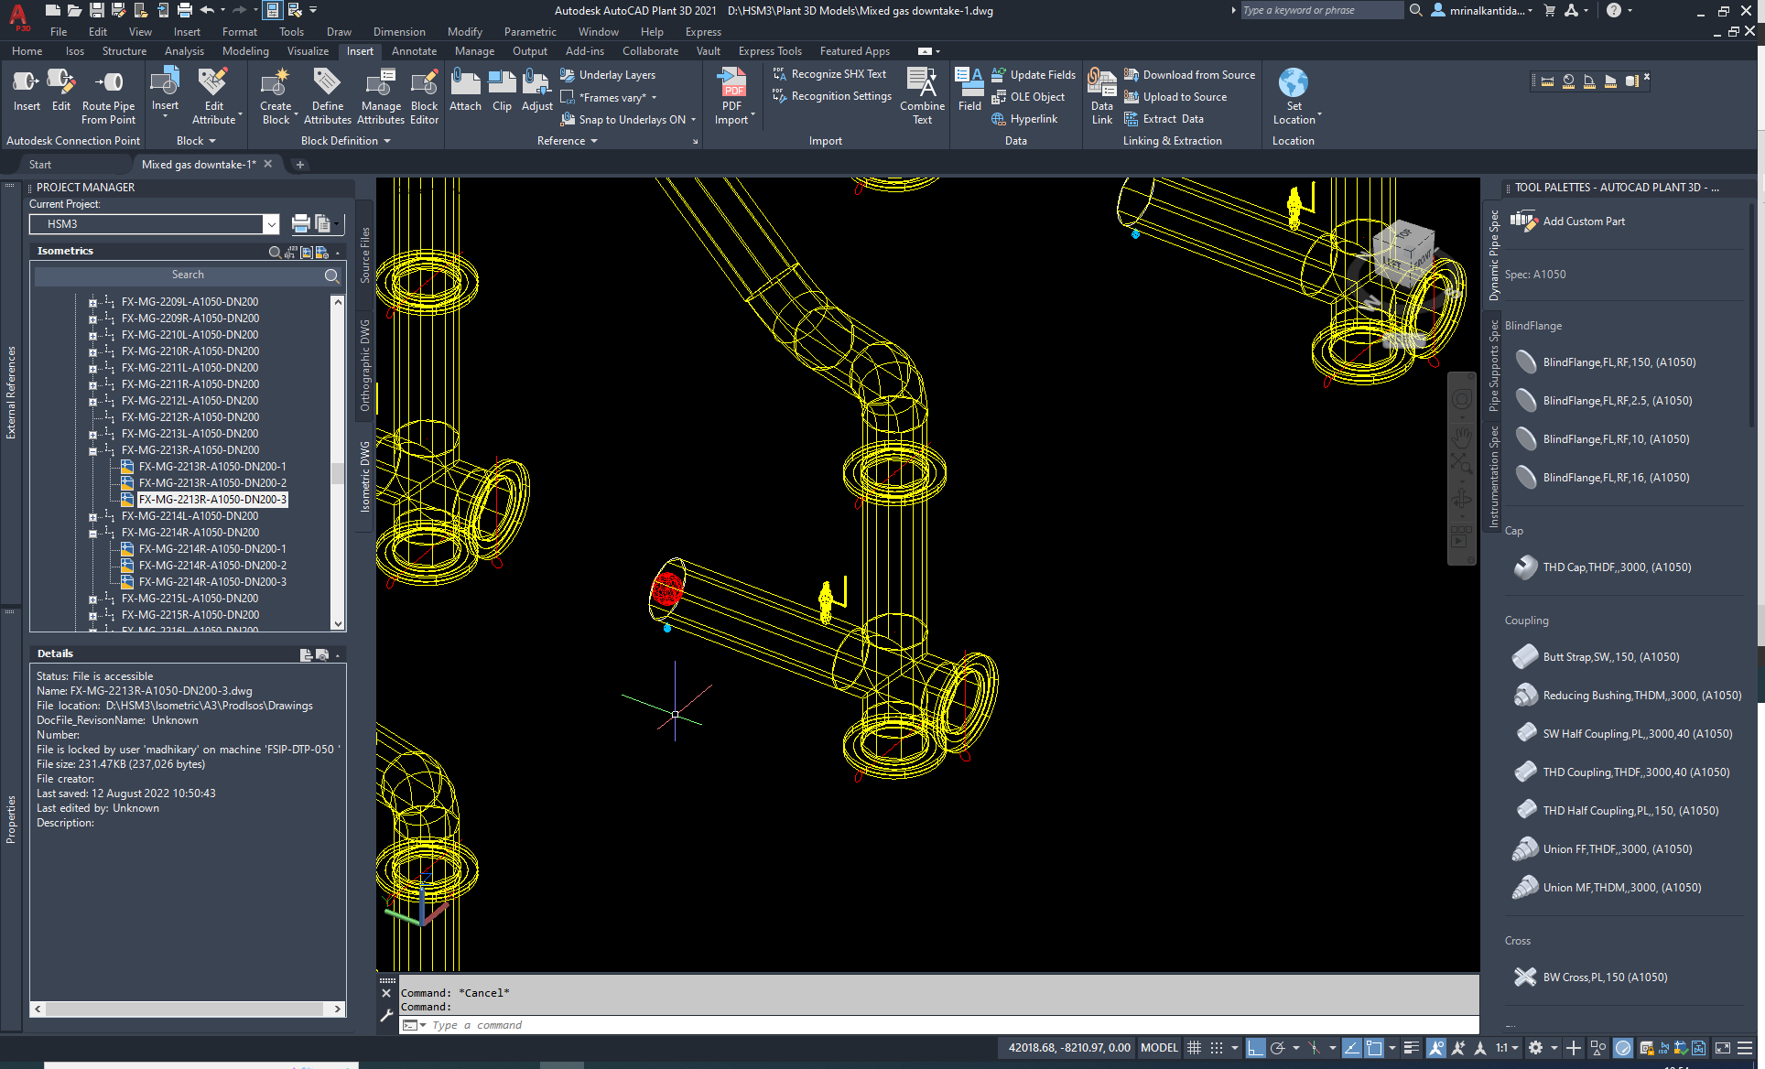Viewport: 1765px width, 1069px height.
Task: Open the Data Link tool
Action: click(1101, 96)
